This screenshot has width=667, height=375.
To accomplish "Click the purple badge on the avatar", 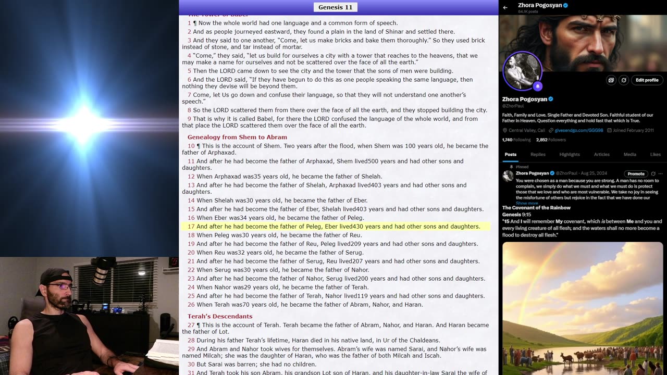I will pos(537,86).
